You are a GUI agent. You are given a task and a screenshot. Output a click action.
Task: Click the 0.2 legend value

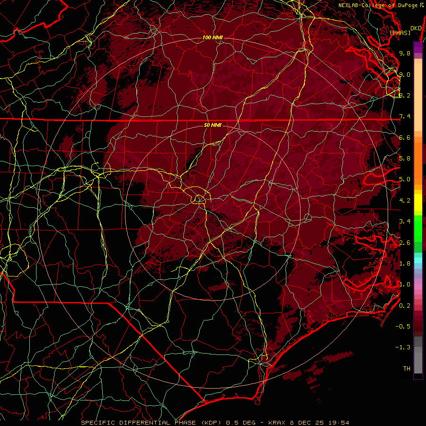click(x=405, y=306)
